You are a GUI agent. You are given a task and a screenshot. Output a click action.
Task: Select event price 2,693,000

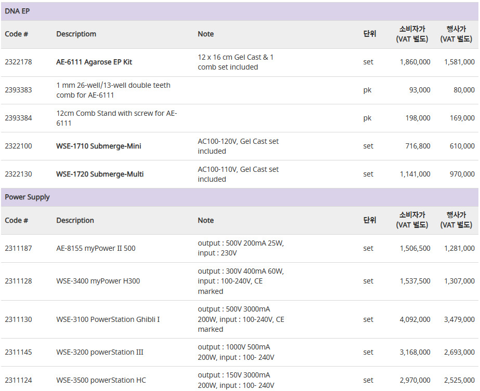pyautogui.click(x=459, y=352)
